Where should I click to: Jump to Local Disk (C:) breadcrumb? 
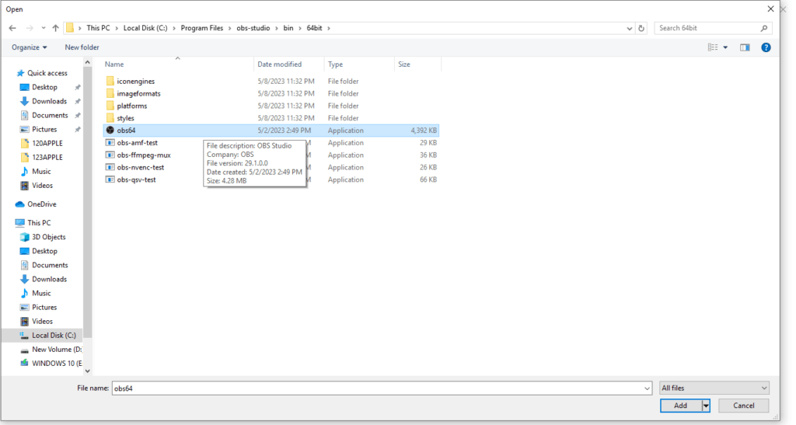[145, 28]
